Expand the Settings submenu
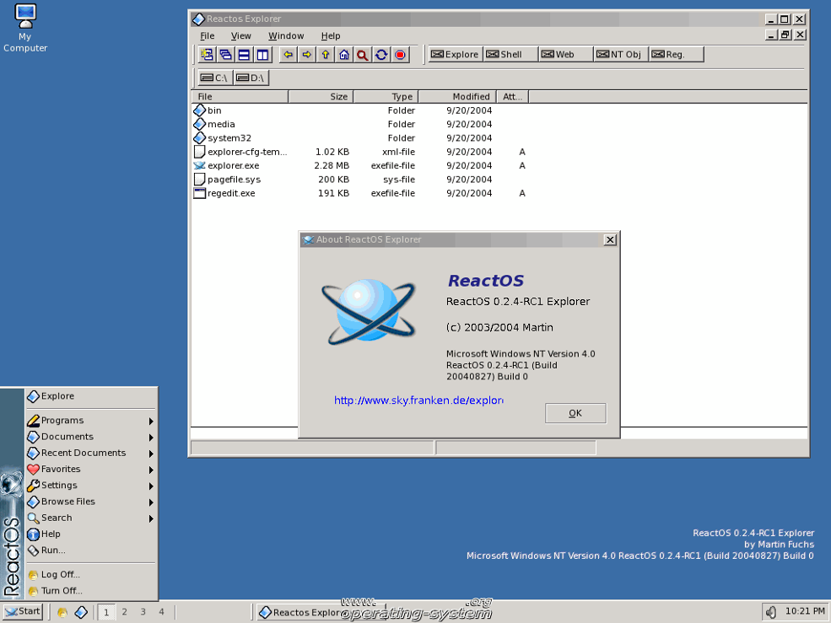 point(57,485)
